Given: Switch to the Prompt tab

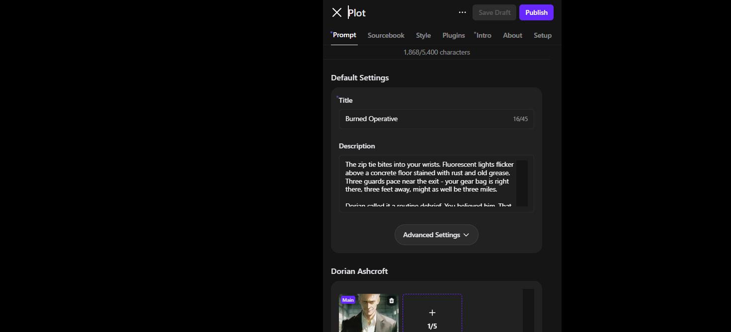Looking at the screenshot, I should click(x=344, y=35).
